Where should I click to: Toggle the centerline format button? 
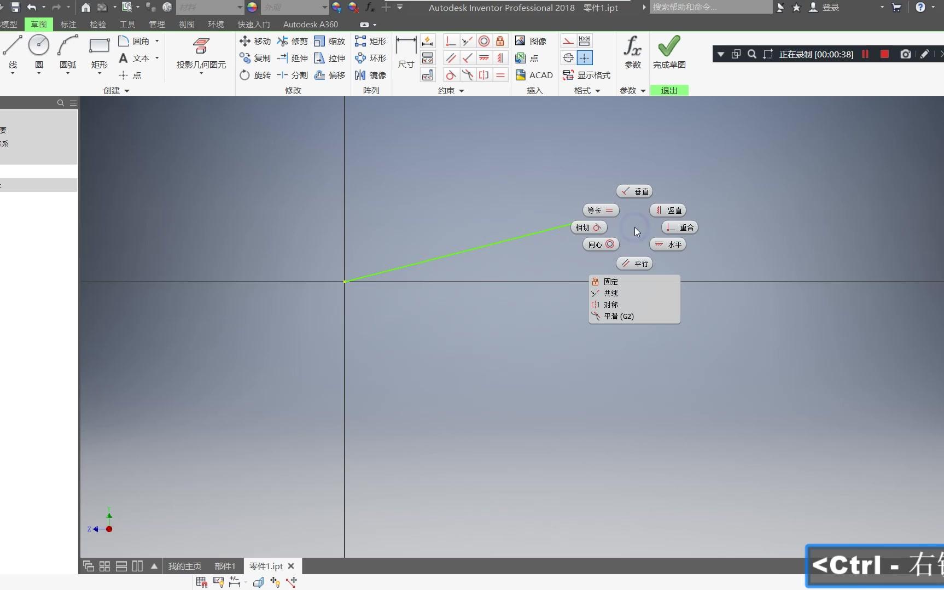click(568, 58)
